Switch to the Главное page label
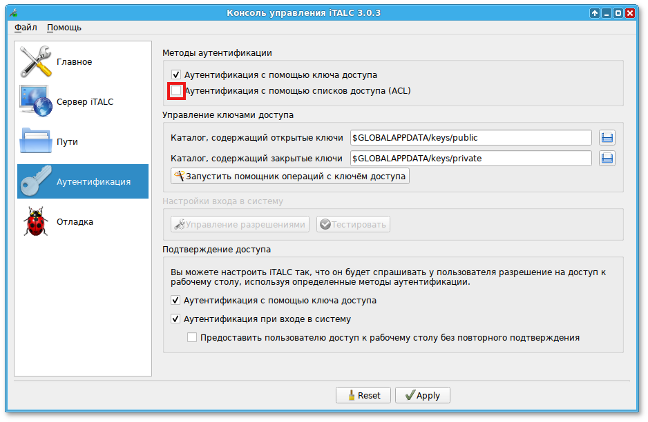Screen dimensions: 648x422 click(x=75, y=62)
